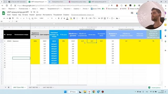Click the cell name box
The height and width of the screenshot is (94, 168).
click(5, 21)
